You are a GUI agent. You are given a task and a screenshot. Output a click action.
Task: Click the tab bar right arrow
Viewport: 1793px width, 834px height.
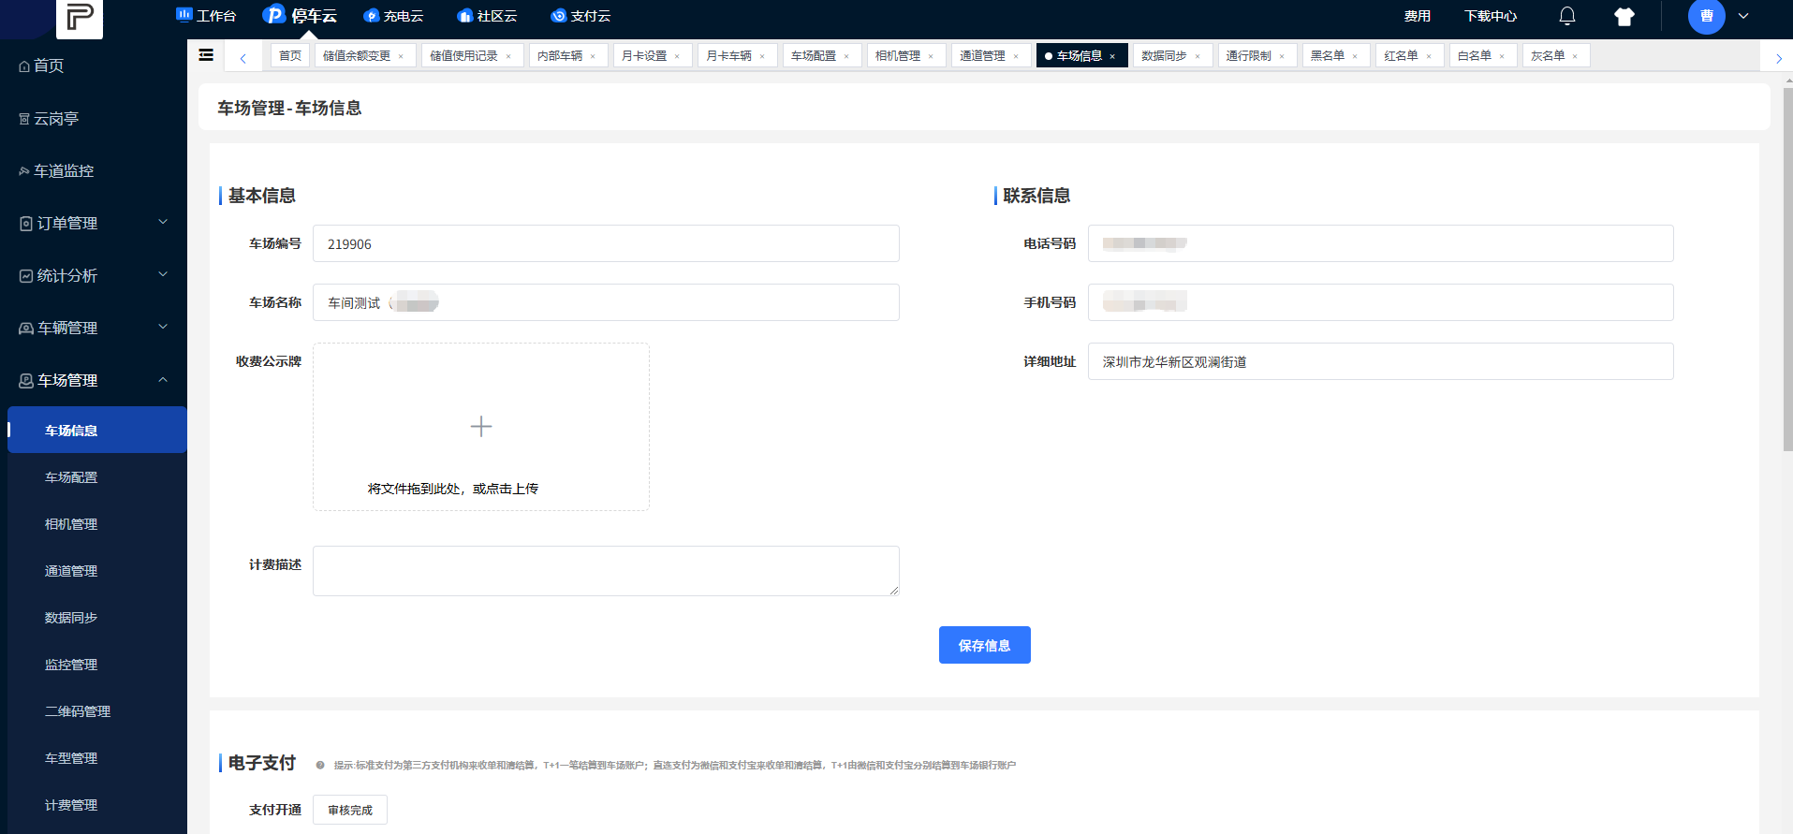(x=1779, y=58)
